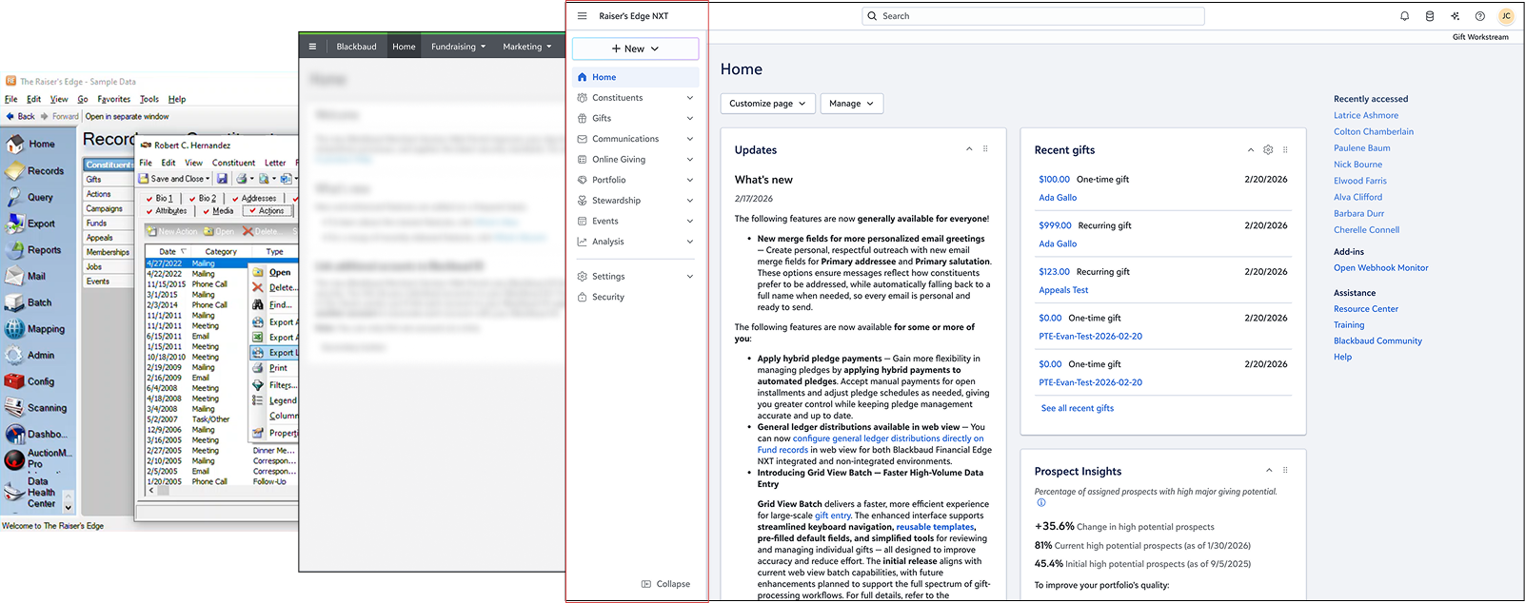
Task: Open the Constituent menu in Hernandez window
Action: (233, 163)
